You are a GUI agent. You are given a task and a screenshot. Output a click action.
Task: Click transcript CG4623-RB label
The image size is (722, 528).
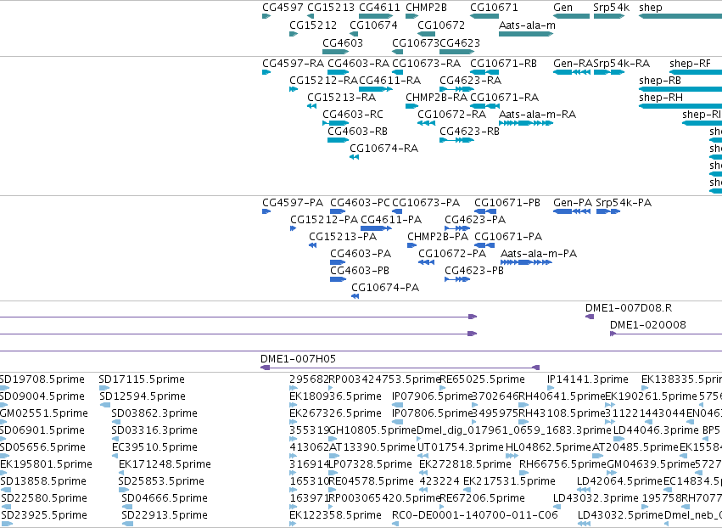point(469,132)
